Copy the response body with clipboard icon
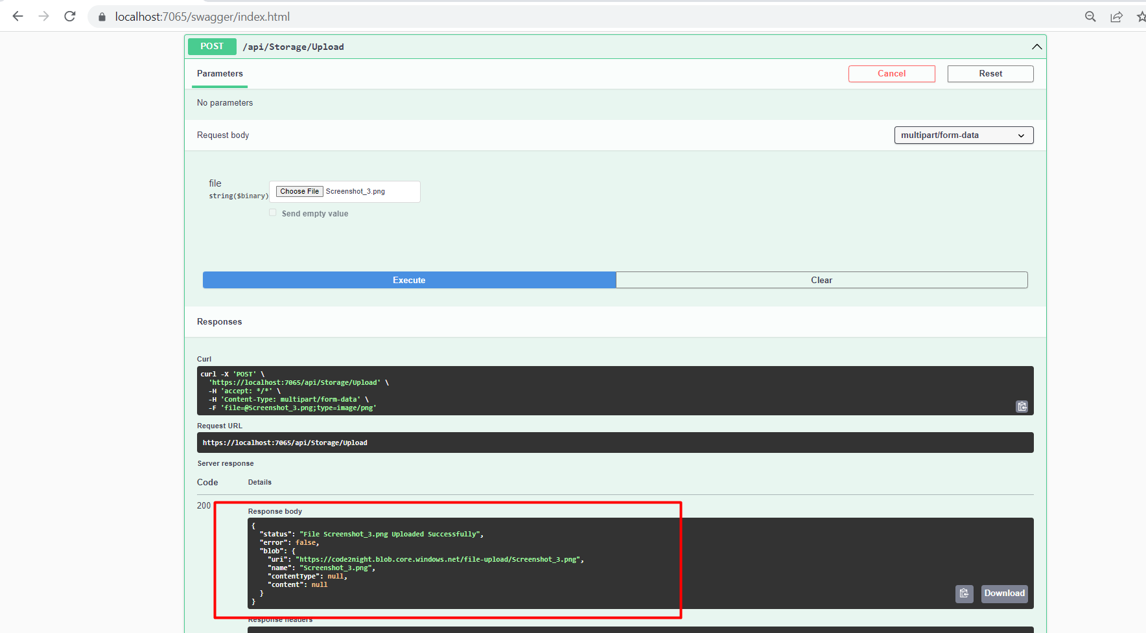 [964, 593]
